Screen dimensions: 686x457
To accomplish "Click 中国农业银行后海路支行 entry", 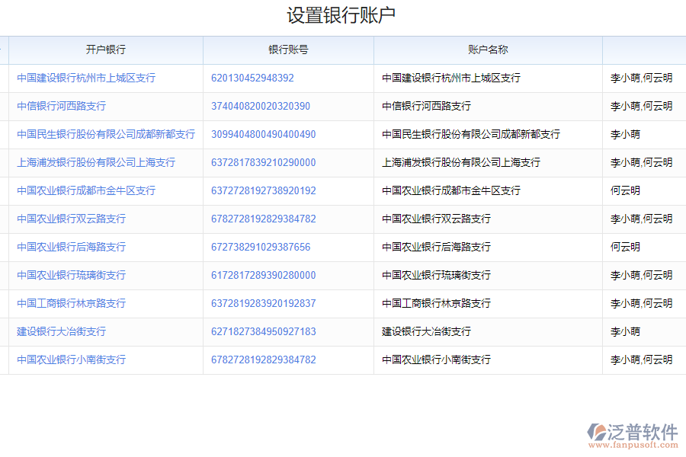I will pos(69,247).
